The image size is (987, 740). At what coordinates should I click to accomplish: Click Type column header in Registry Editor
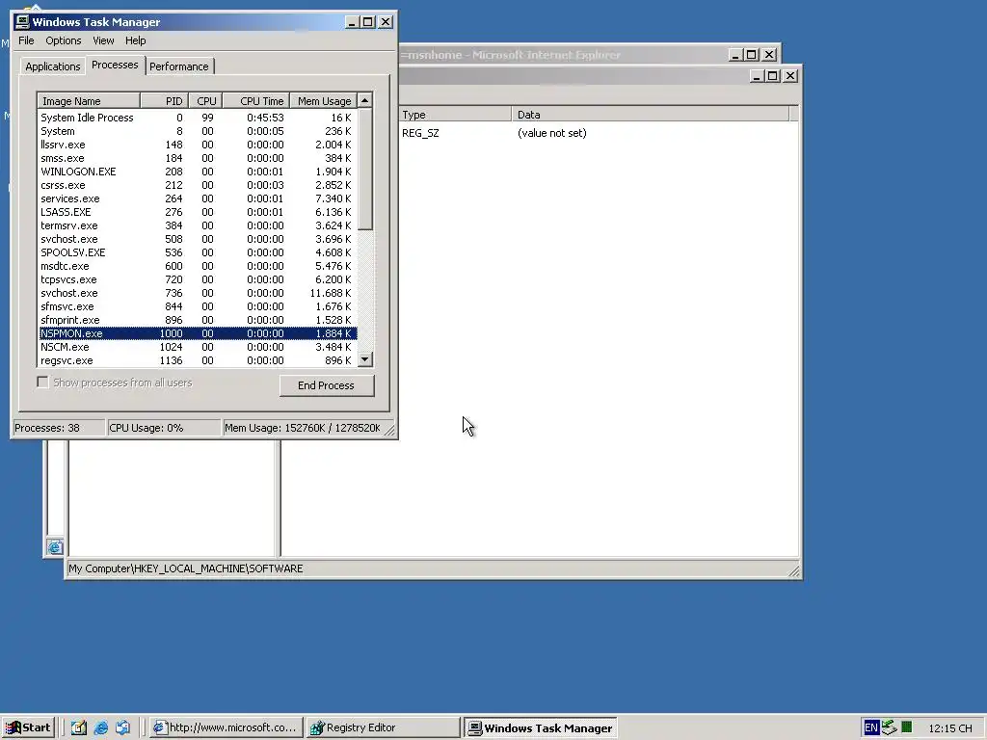pos(455,115)
